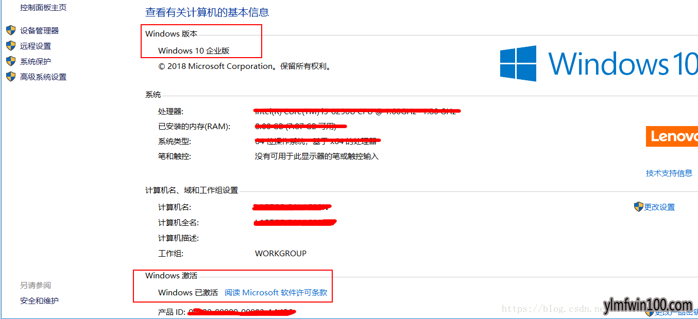Click the Windows 激活 section heading
Image resolution: width=698 pixels, height=319 pixels.
click(x=171, y=275)
